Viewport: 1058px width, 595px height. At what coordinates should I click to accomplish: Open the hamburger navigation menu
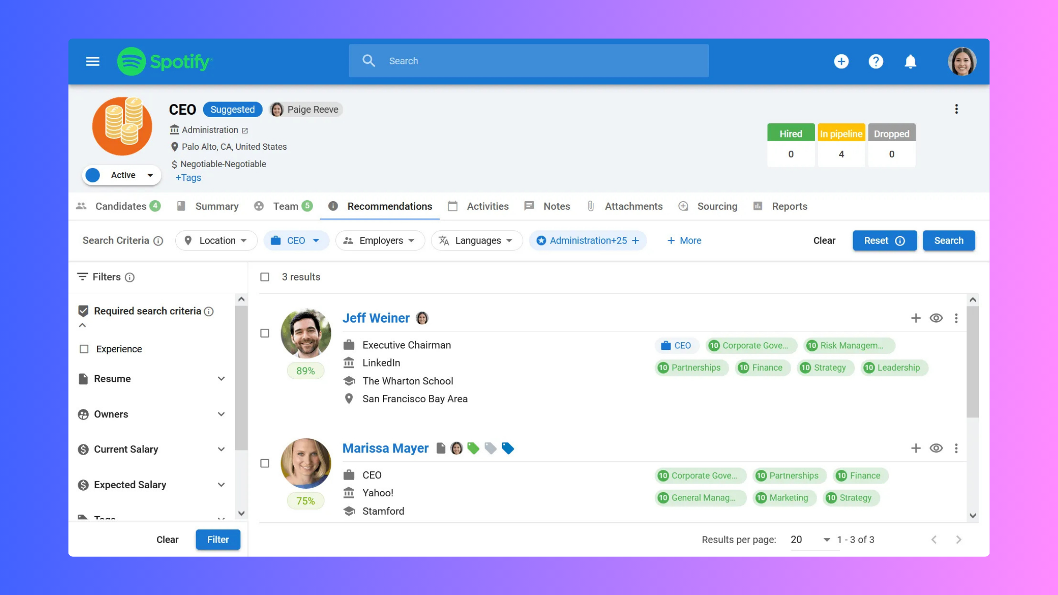(x=93, y=61)
